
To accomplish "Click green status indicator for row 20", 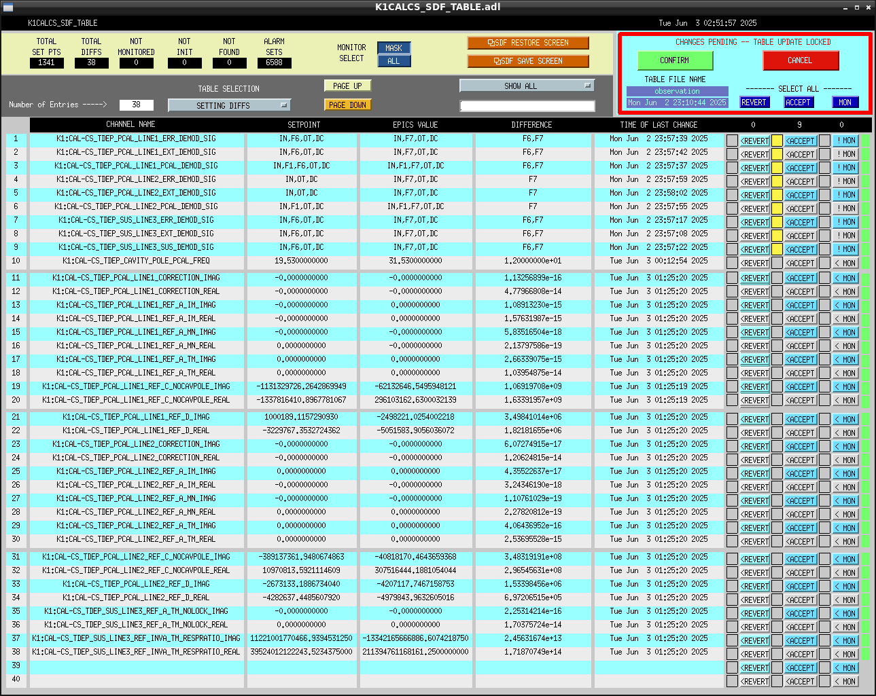I will coord(866,401).
